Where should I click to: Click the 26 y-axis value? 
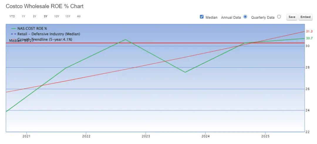[x=308, y=89]
